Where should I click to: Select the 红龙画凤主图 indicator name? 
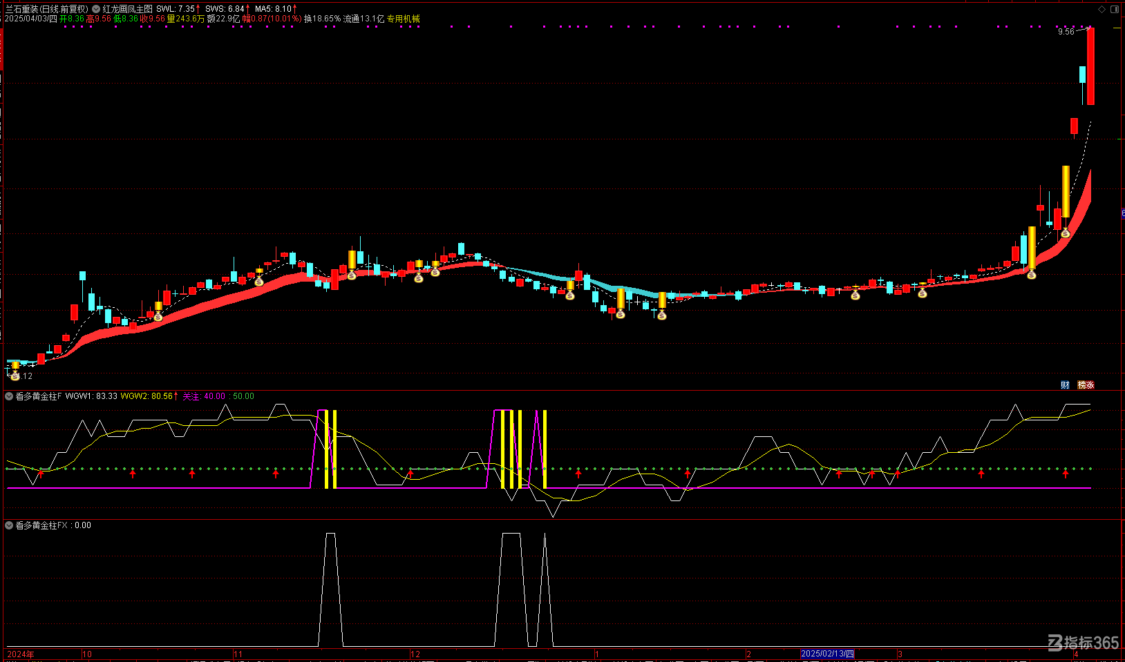point(128,9)
